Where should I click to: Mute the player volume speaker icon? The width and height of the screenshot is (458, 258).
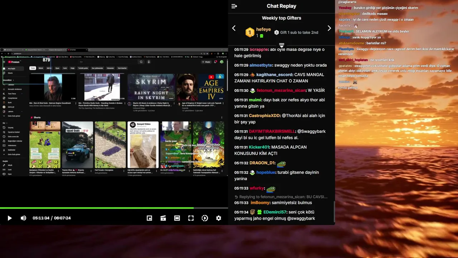click(x=23, y=218)
